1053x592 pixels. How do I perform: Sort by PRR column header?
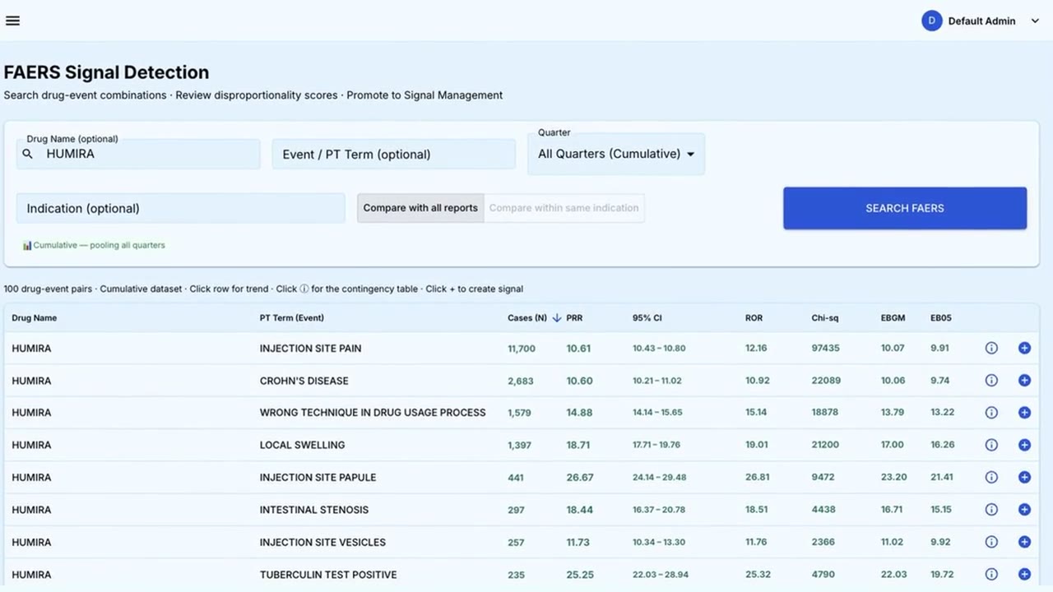[574, 318]
